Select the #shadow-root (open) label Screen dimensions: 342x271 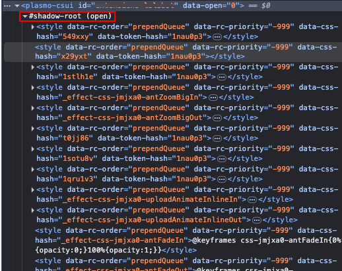click(x=70, y=16)
